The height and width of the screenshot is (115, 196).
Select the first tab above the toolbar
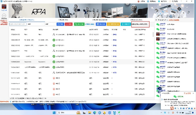point(27,20)
